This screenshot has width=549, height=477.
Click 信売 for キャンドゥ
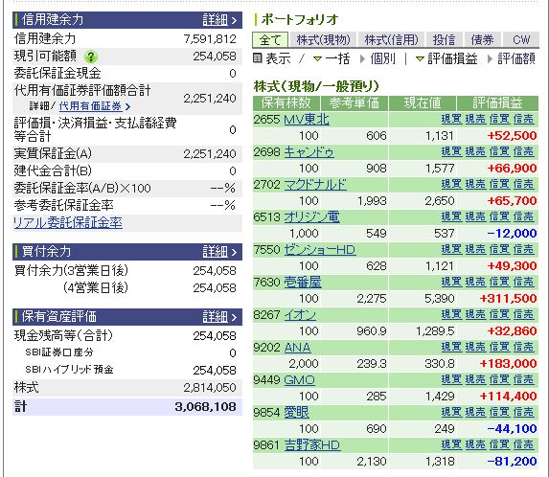pyautogui.click(x=523, y=151)
